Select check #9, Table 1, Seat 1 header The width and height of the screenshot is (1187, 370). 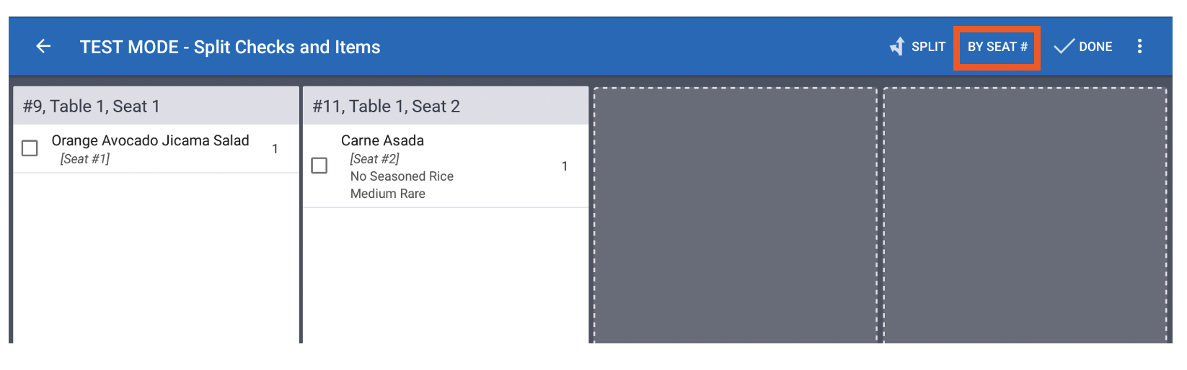[92, 107]
